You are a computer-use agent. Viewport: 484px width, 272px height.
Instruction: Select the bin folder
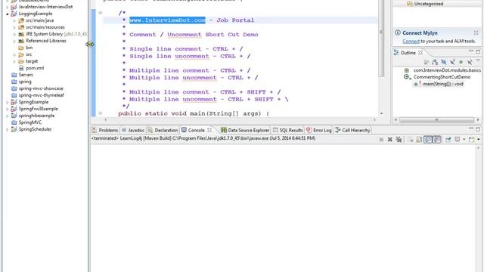[x=25, y=48]
